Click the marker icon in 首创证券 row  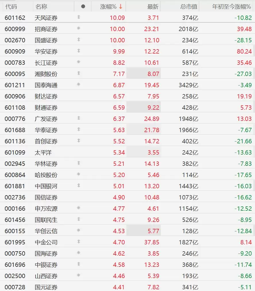(79, 140)
